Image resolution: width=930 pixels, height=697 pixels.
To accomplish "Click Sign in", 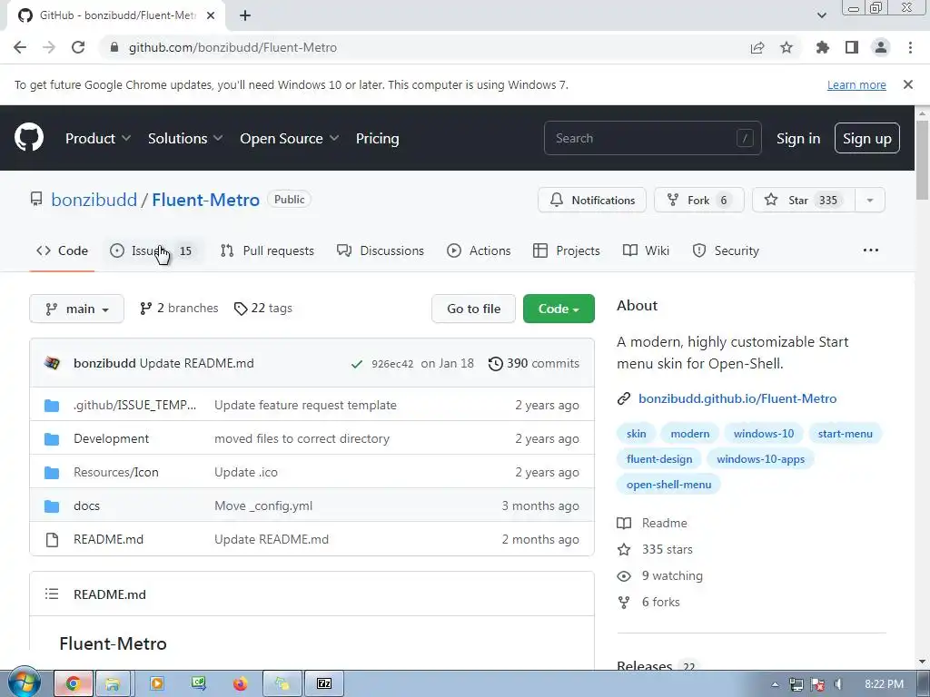I will [798, 138].
